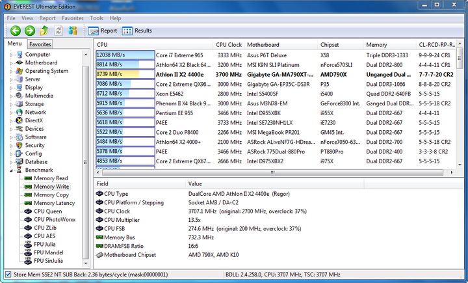Open FPU Julia benchmark
The image size is (468, 283).
point(45,245)
